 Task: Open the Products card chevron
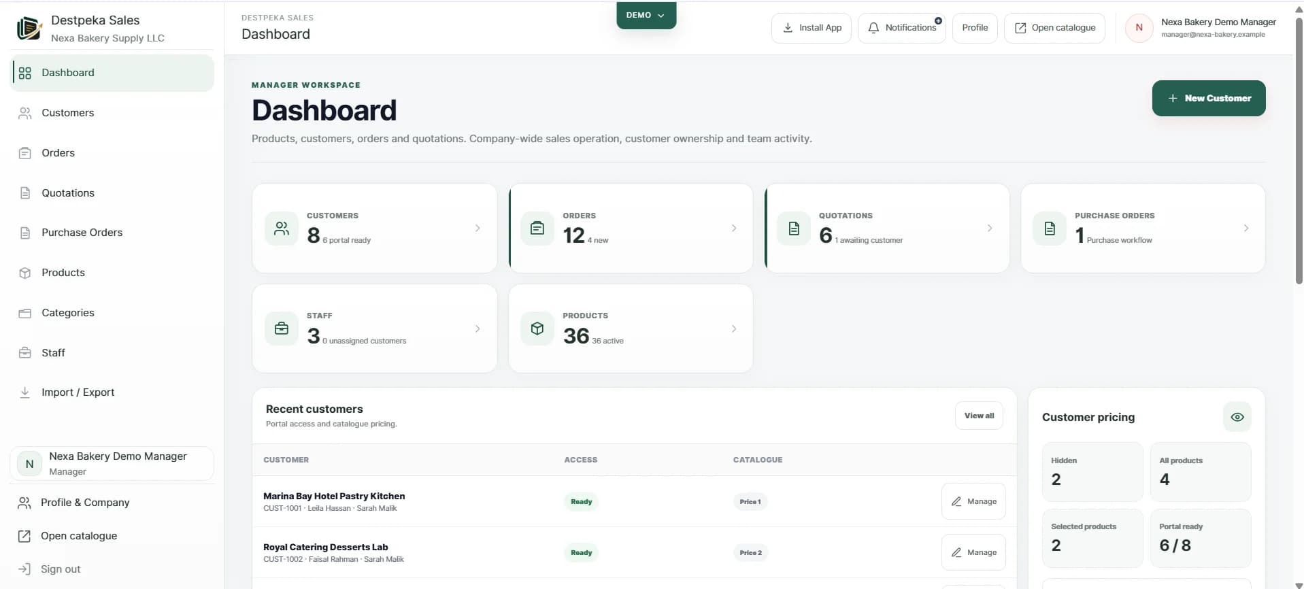point(734,329)
